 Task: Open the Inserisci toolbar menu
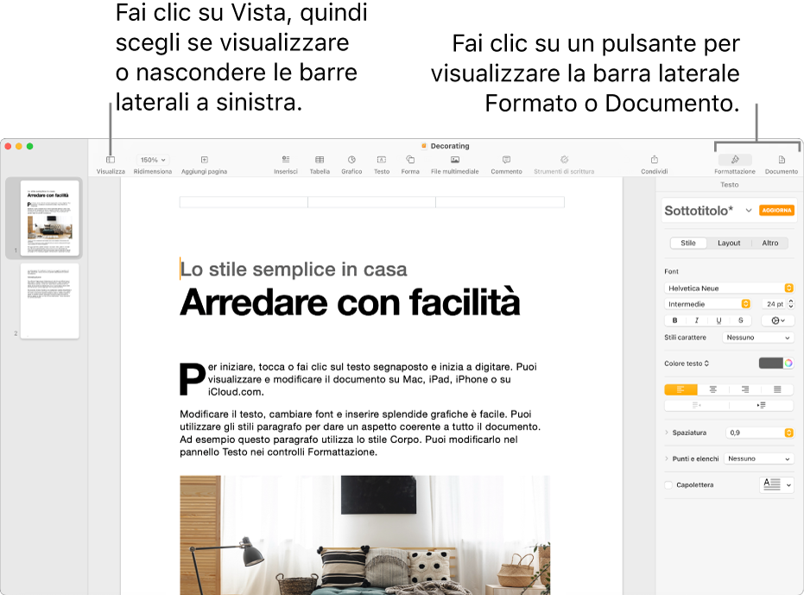pos(286,160)
